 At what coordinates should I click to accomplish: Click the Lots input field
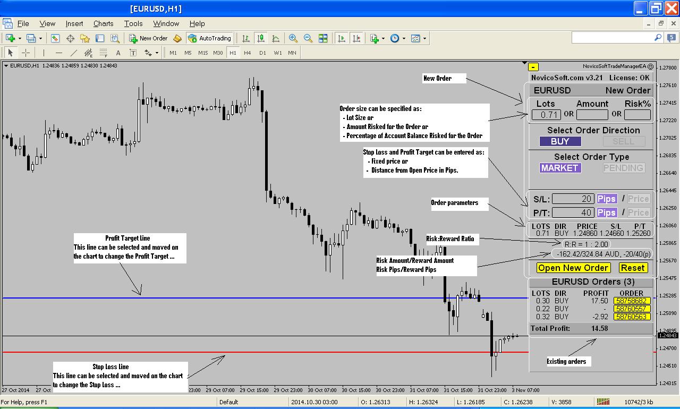pyautogui.click(x=546, y=115)
